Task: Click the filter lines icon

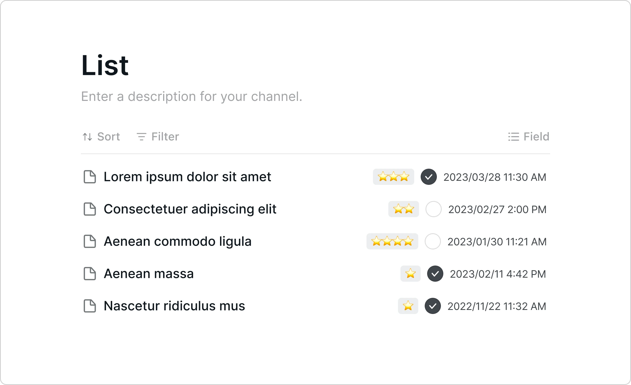Action: click(142, 137)
